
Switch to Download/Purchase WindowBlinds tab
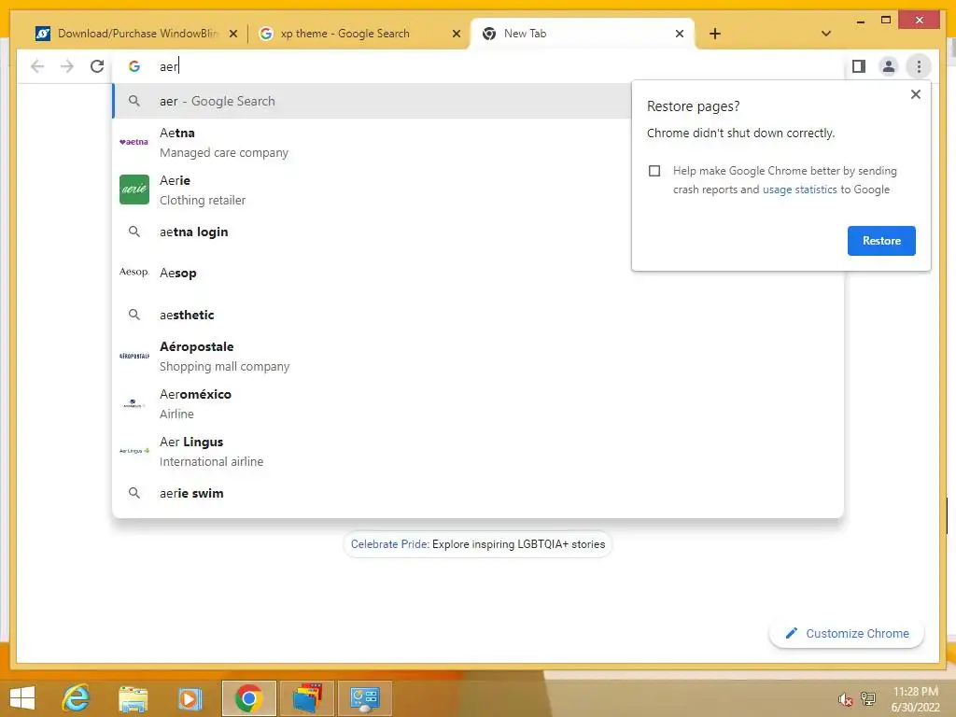(x=136, y=34)
